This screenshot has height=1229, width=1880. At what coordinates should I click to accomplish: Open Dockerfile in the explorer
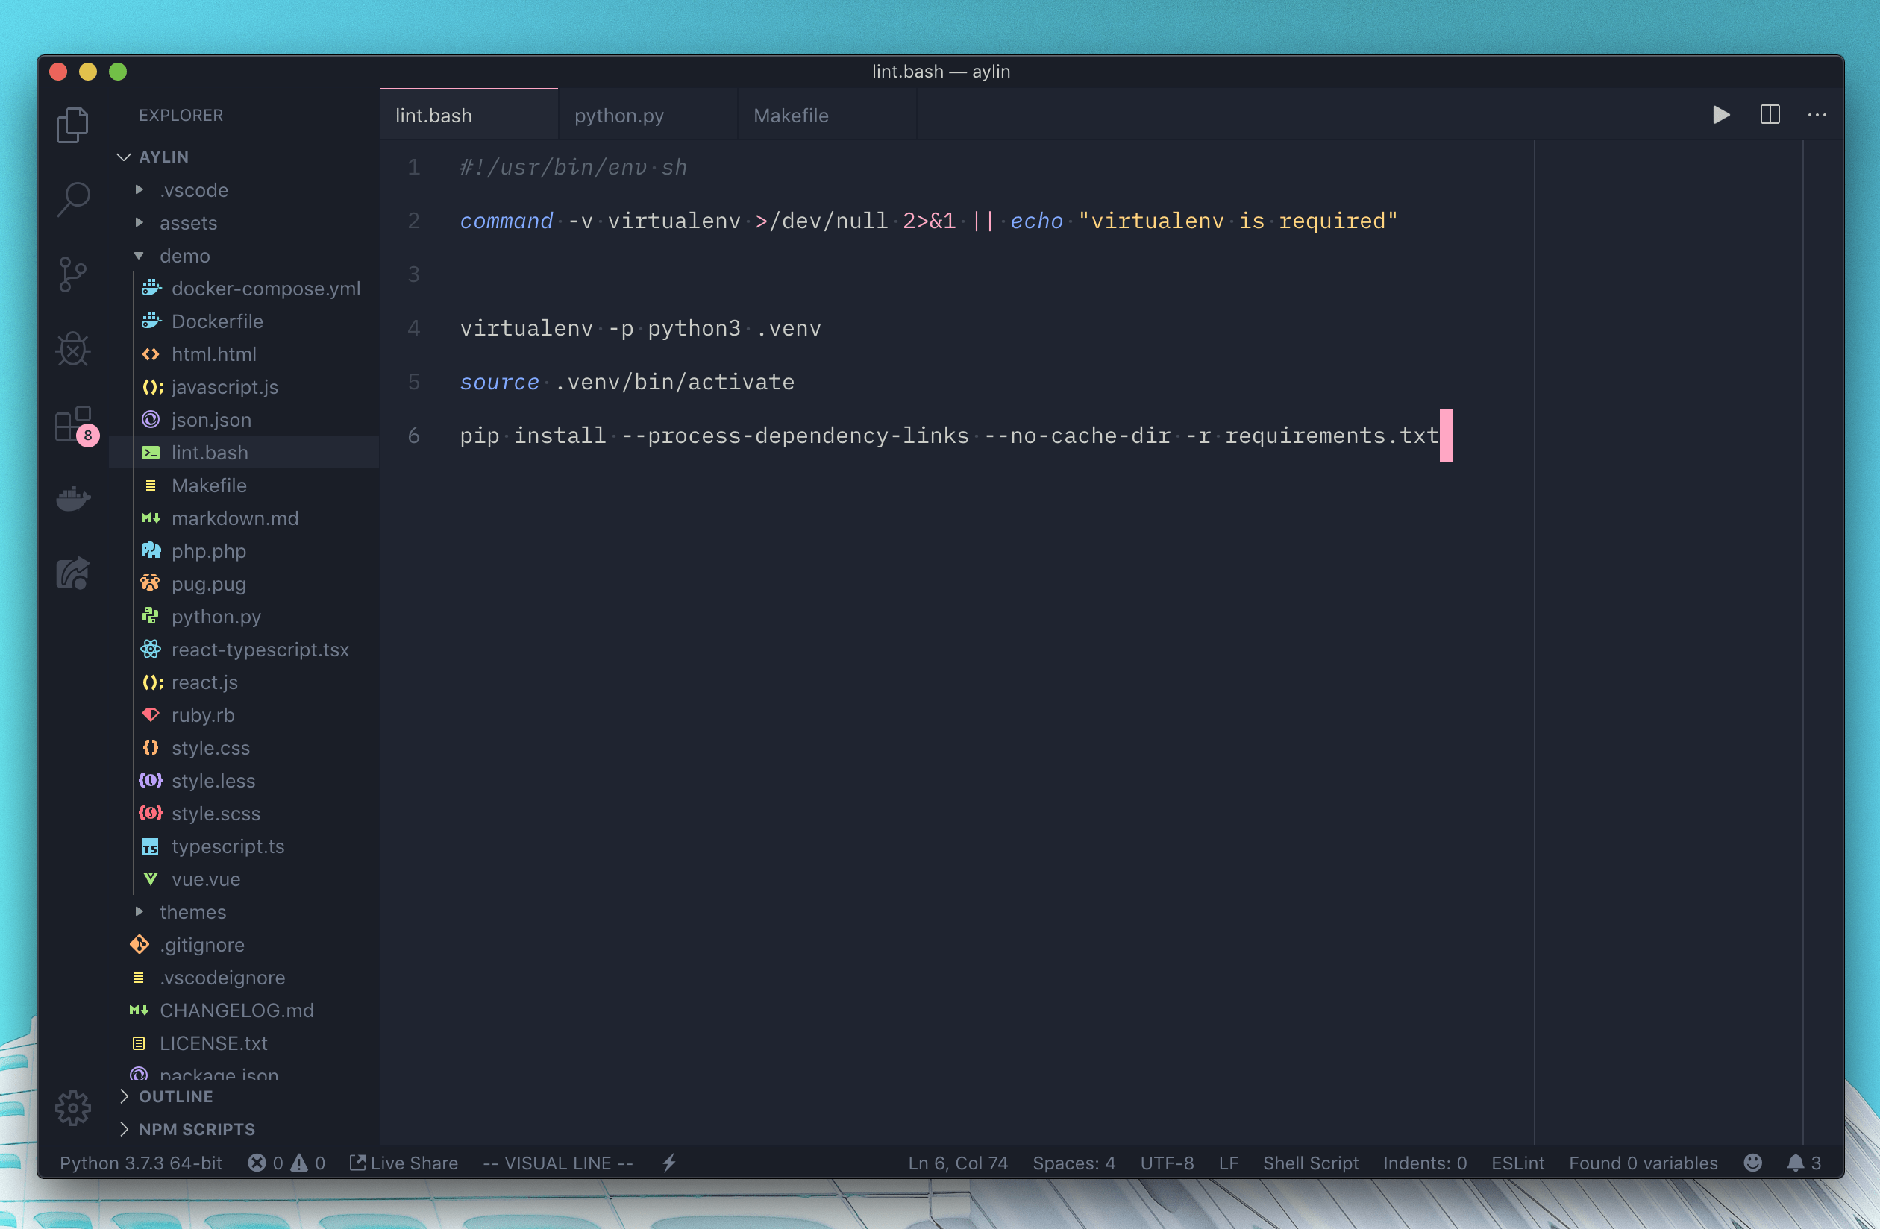click(217, 321)
